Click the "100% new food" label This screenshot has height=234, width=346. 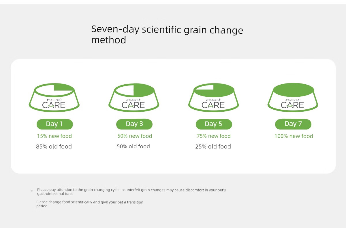294,136
